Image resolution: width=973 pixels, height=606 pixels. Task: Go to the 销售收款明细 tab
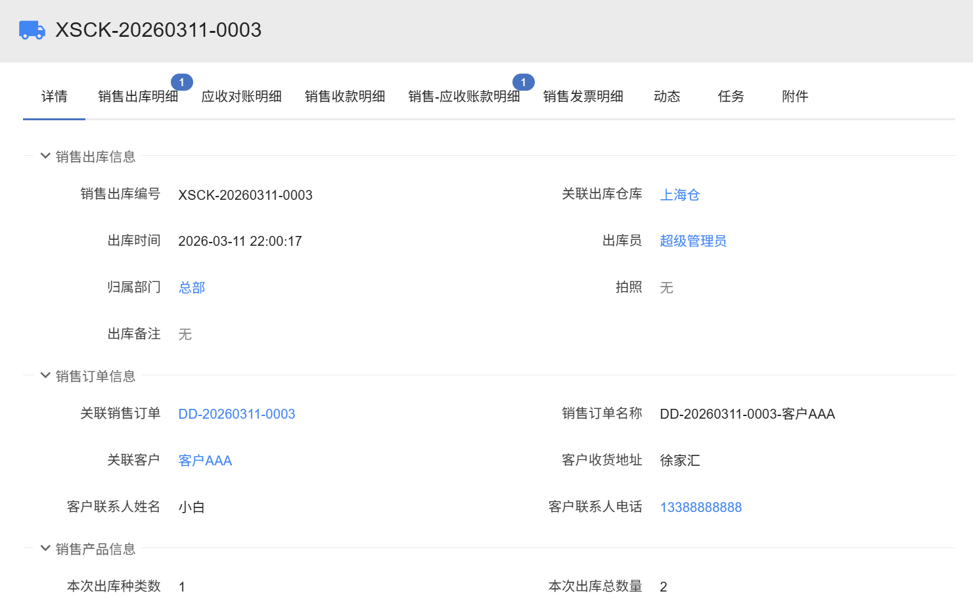click(345, 97)
